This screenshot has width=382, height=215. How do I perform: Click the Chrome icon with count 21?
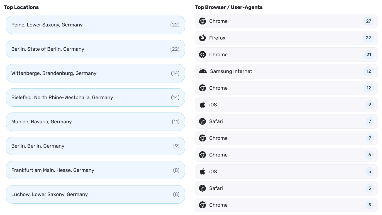click(202, 55)
